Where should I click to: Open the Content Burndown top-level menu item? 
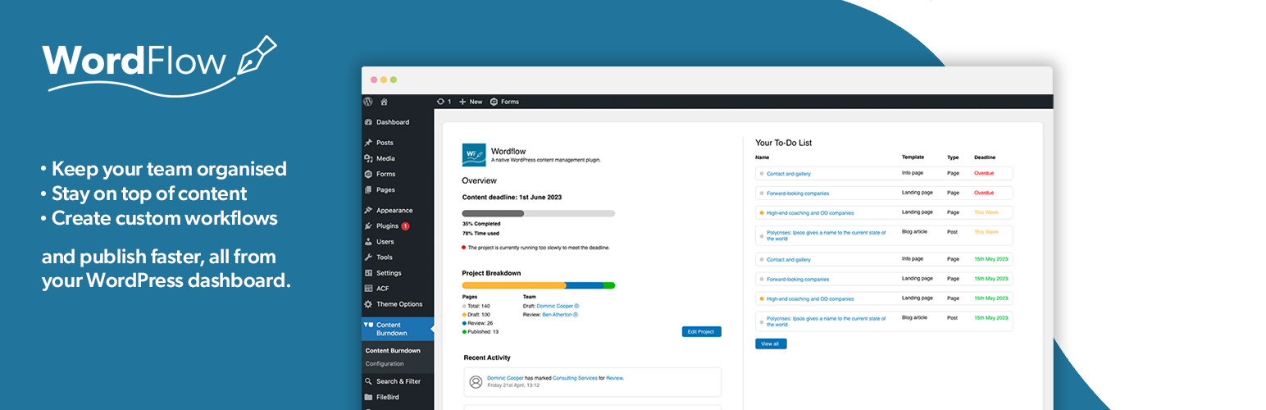click(398, 329)
